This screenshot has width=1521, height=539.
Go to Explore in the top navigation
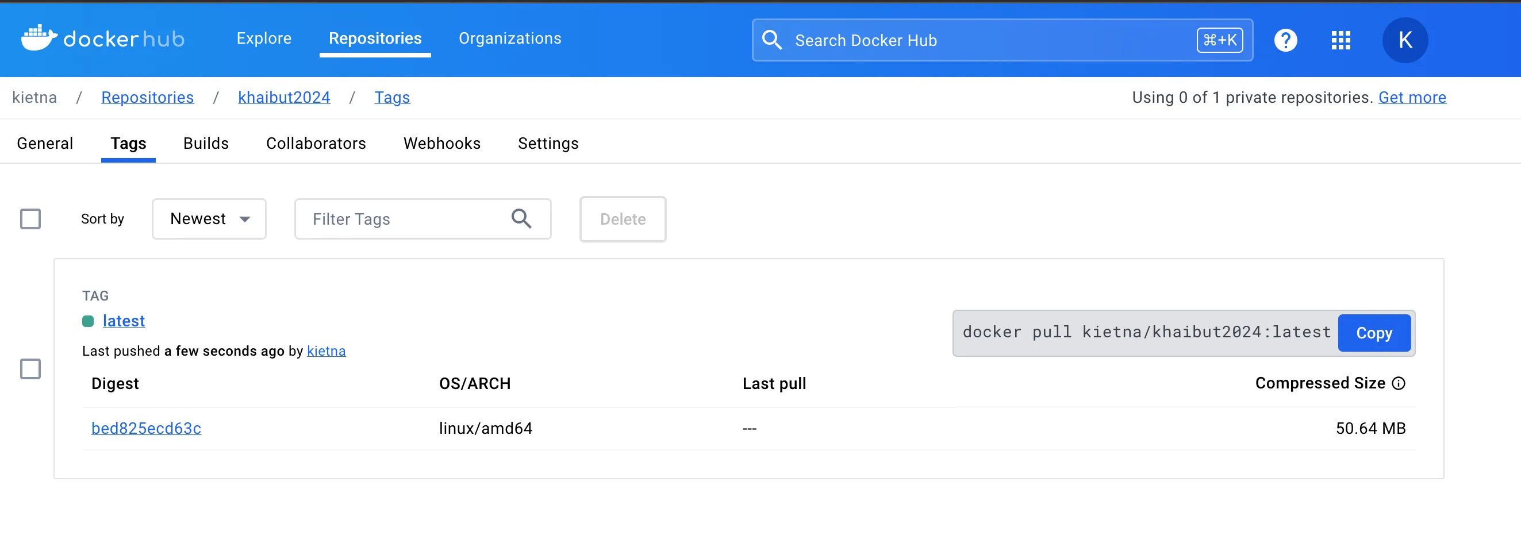click(x=264, y=38)
